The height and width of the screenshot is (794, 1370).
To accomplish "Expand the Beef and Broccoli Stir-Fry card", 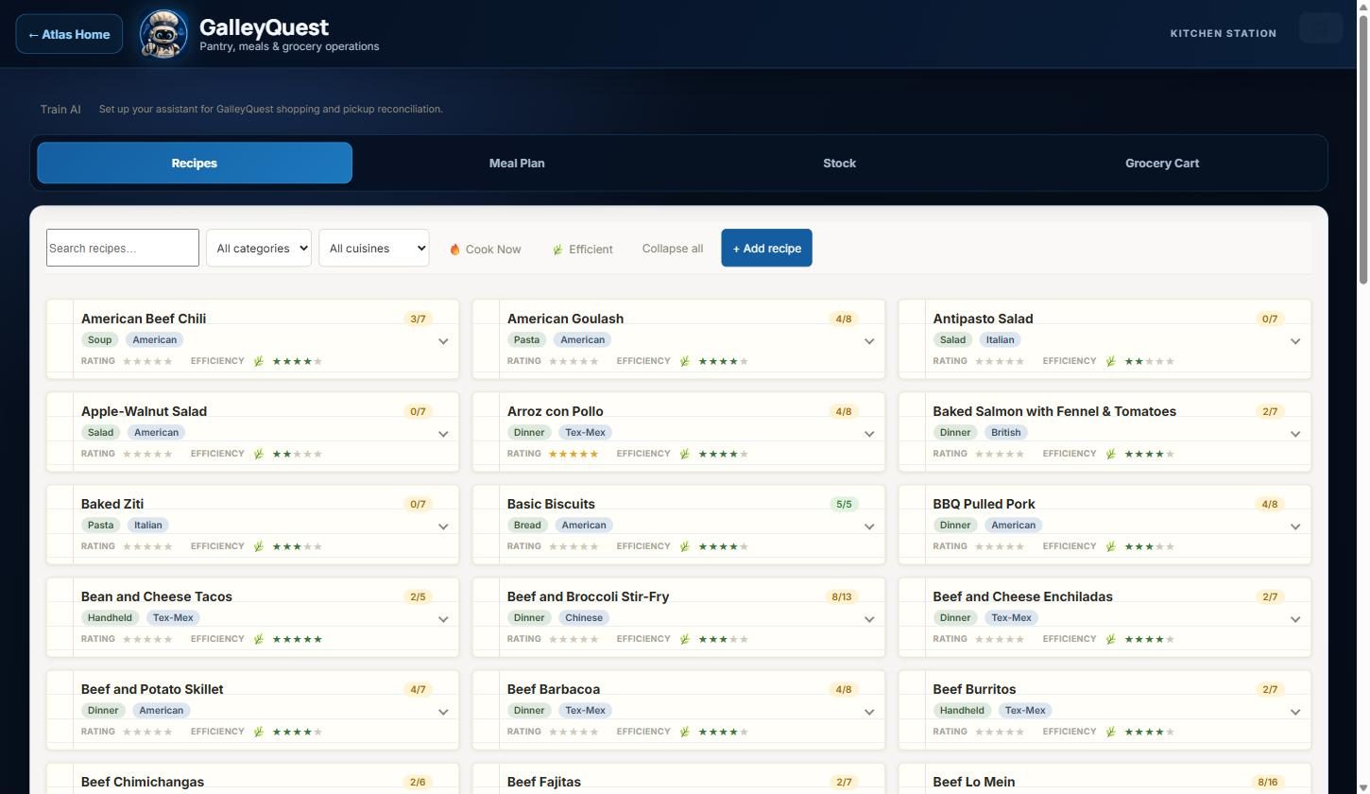I will (869, 619).
